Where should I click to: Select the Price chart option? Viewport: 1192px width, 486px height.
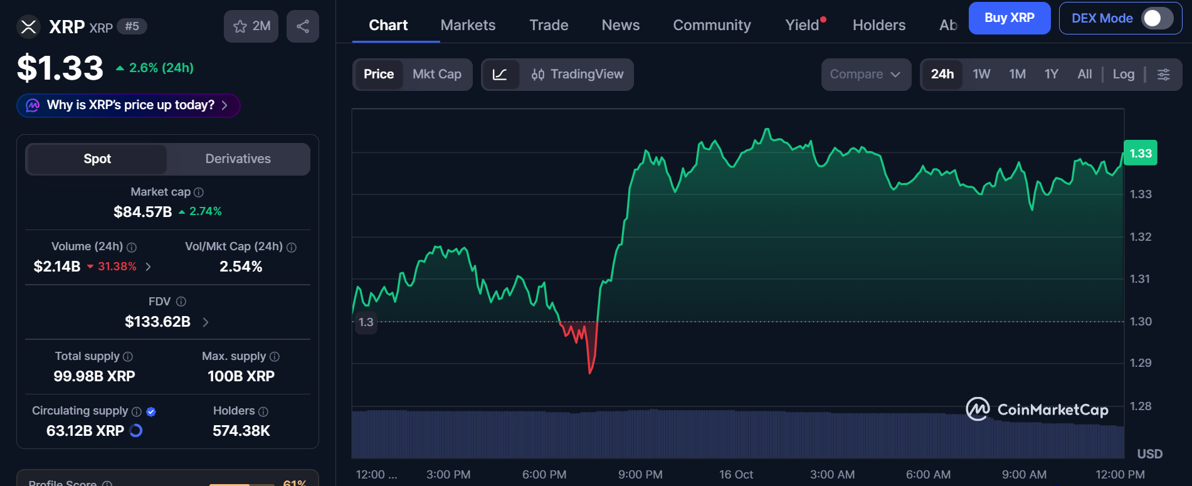tap(379, 75)
